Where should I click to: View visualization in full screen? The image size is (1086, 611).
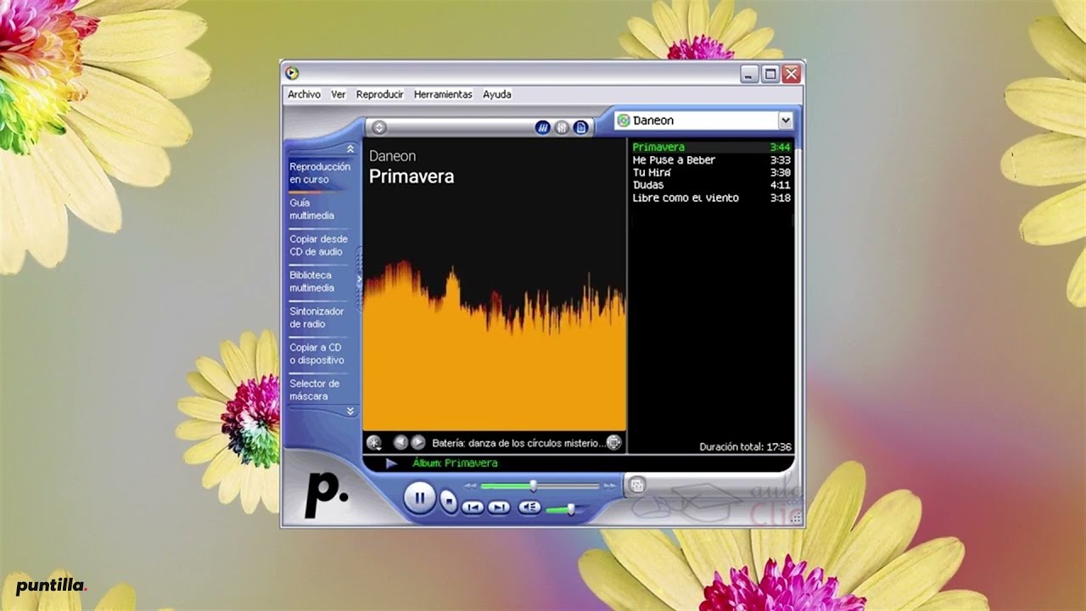[613, 442]
